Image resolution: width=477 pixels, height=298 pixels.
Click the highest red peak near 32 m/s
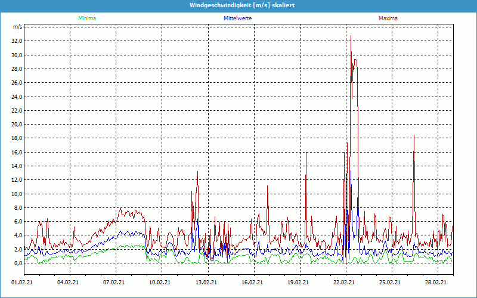point(351,36)
